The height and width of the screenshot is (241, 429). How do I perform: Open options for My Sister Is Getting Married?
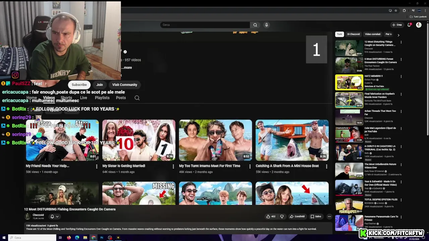click(173, 166)
